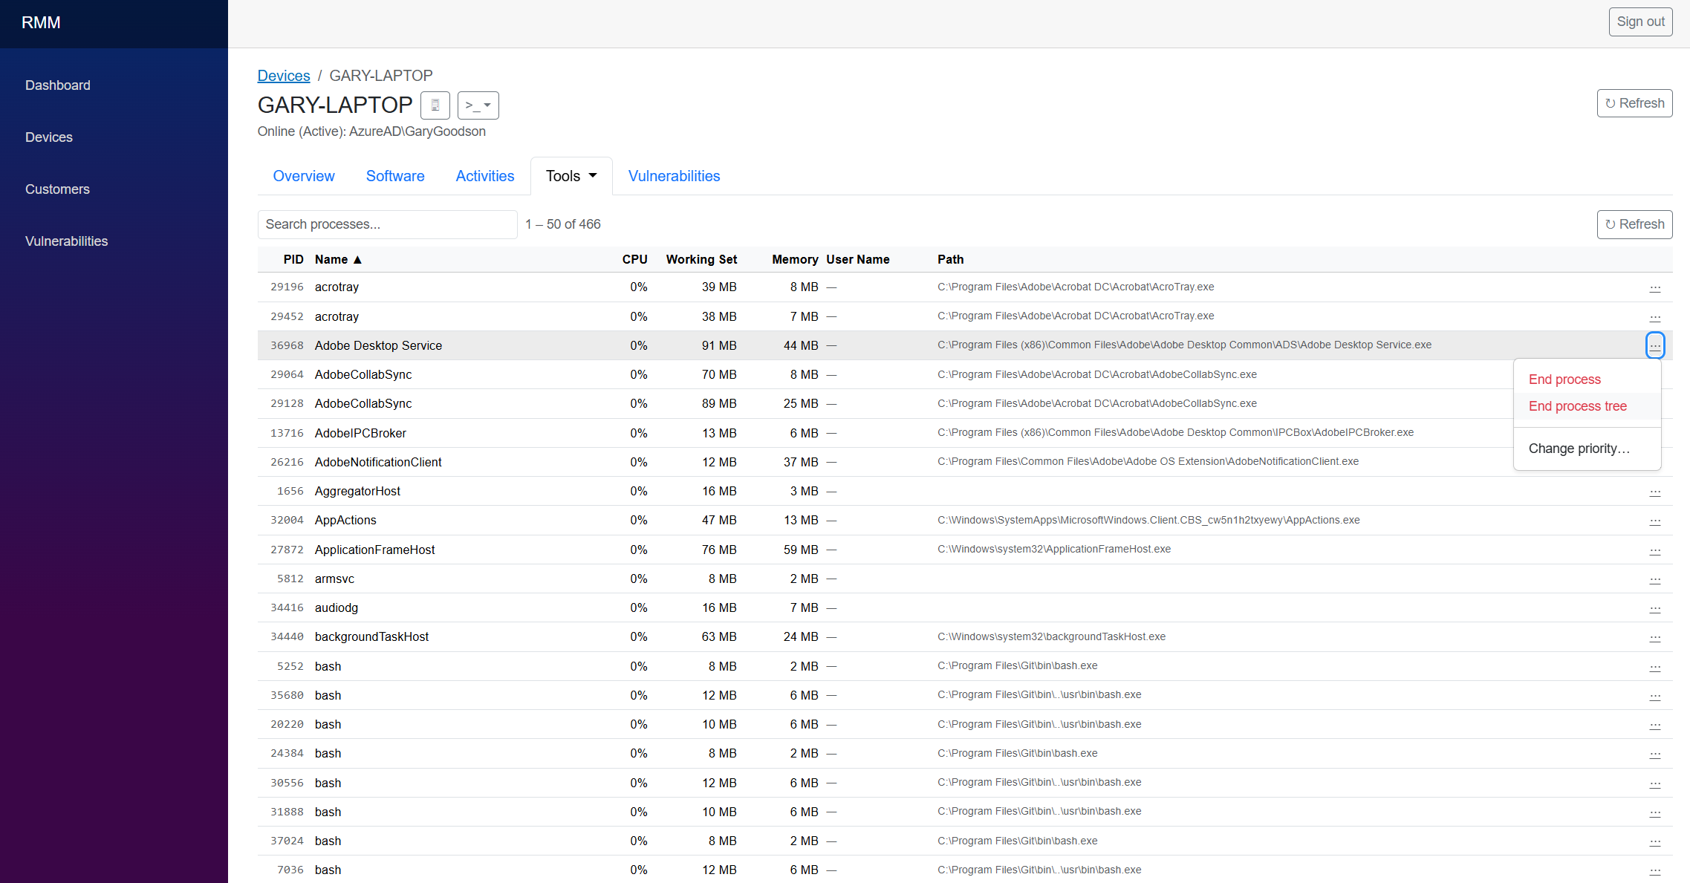Choose End process tree option
Viewport: 1690px width, 883px height.
(1577, 406)
